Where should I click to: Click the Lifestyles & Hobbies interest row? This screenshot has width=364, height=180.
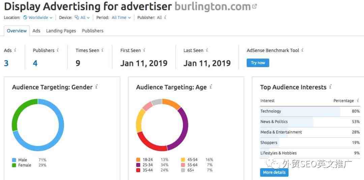pyautogui.click(x=310, y=153)
